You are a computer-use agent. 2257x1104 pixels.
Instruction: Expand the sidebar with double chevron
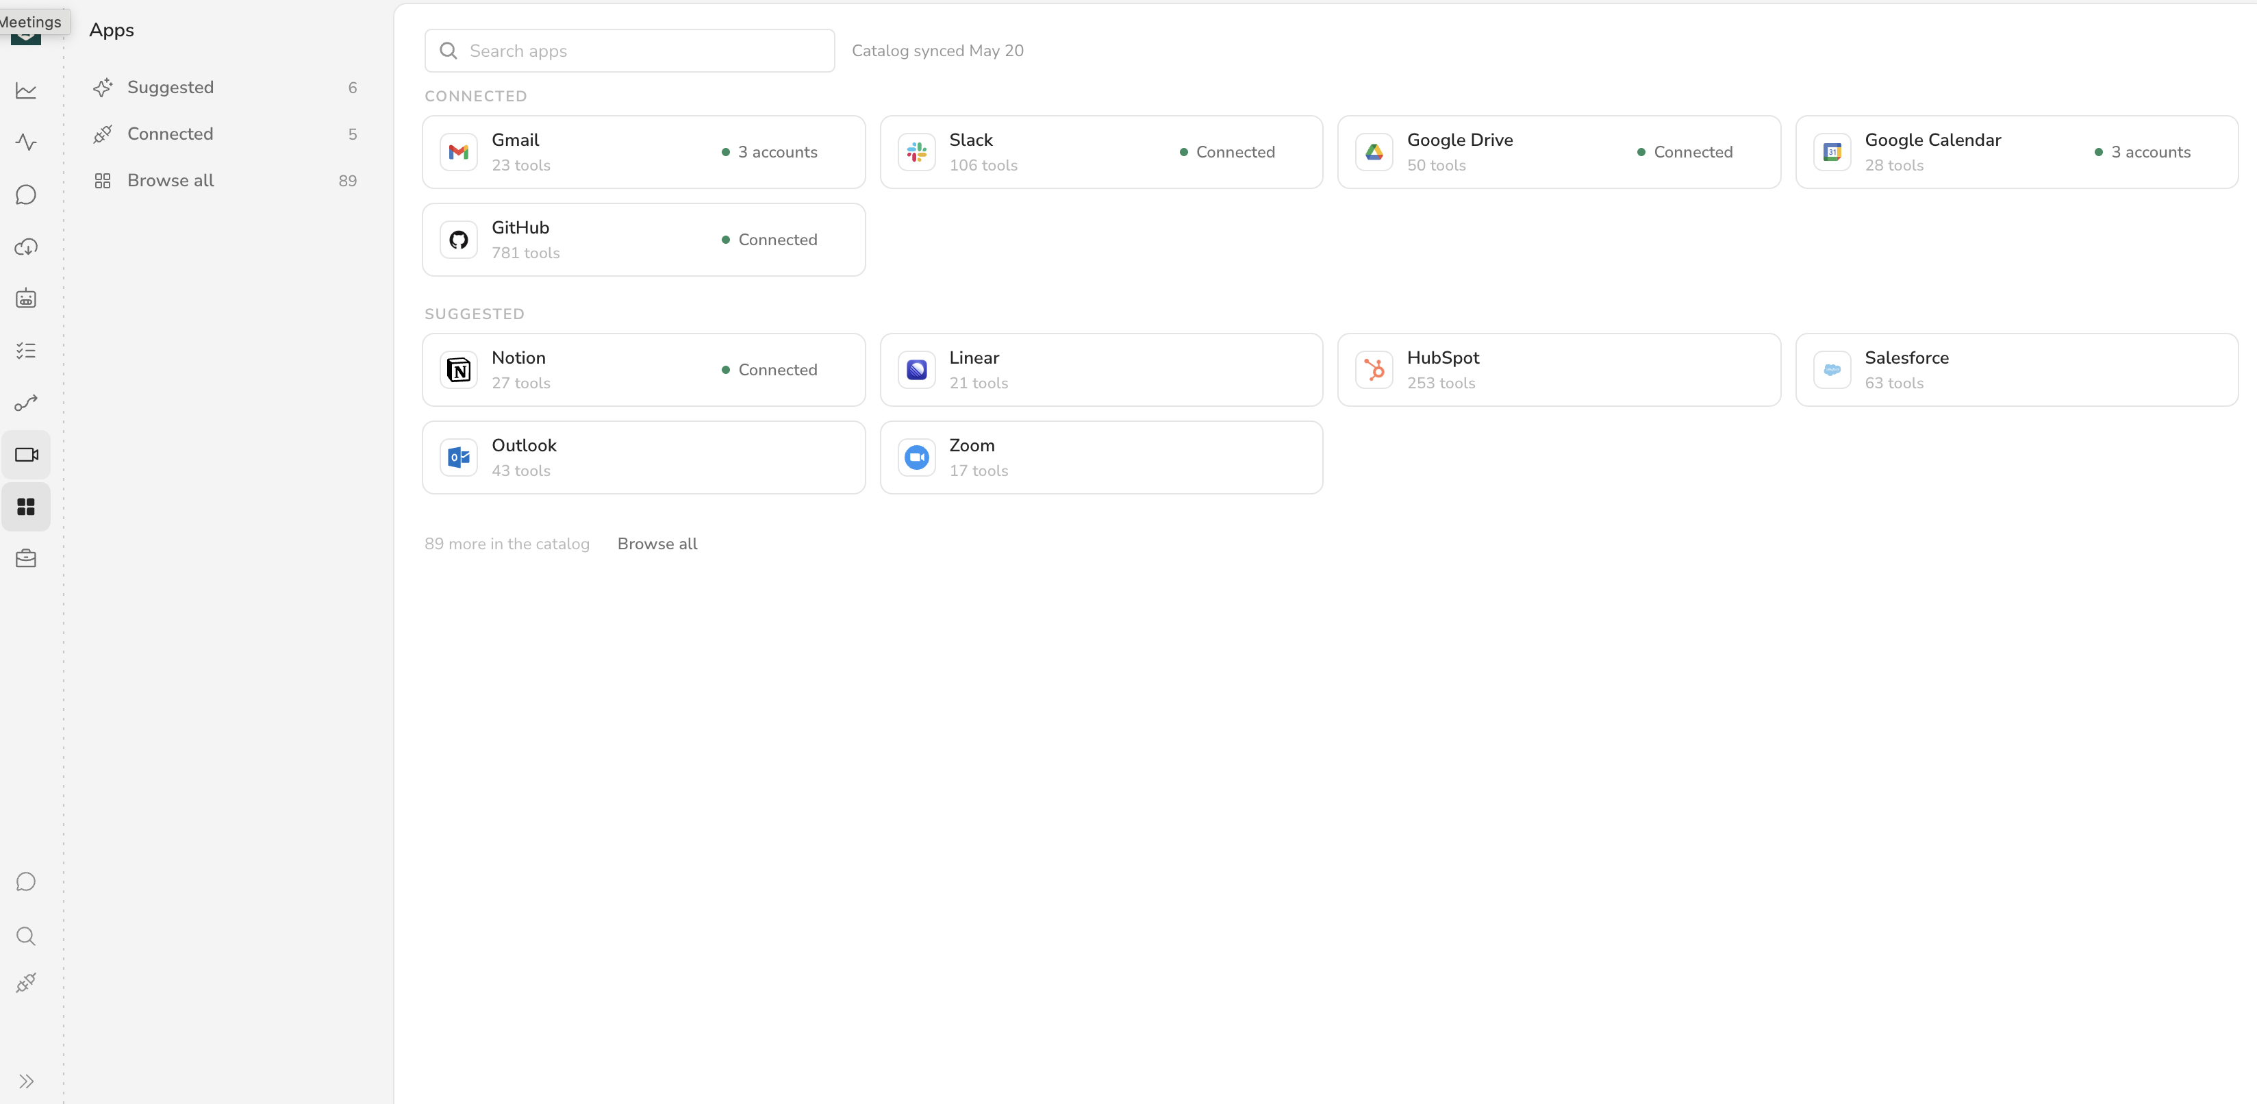pyautogui.click(x=26, y=1081)
